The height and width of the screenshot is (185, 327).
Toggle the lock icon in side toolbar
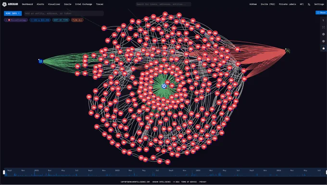324,48
